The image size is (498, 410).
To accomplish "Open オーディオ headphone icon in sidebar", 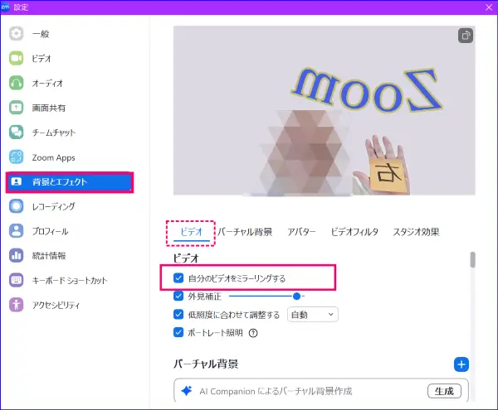I will [x=17, y=83].
